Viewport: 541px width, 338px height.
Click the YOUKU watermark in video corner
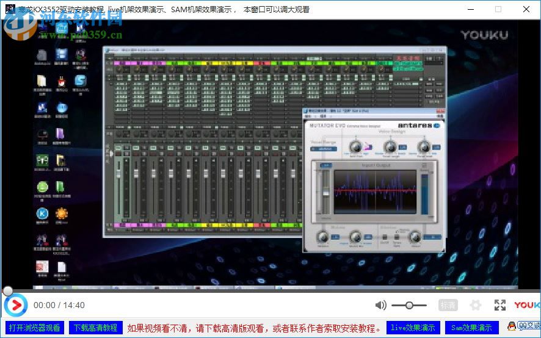point(484,35)
